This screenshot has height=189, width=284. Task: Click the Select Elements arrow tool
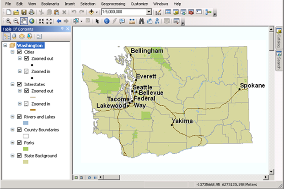(97, 21)
